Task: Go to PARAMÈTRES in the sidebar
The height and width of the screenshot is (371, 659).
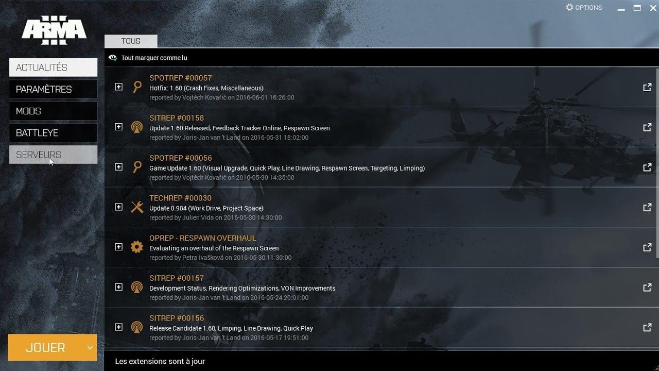Action: (53, 89)
